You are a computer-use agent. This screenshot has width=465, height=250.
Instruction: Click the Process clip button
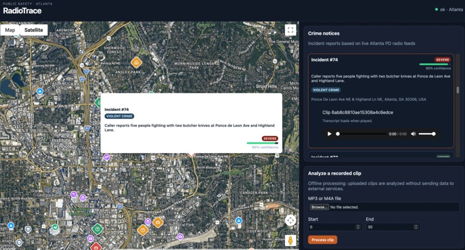[x=322, y=240]
